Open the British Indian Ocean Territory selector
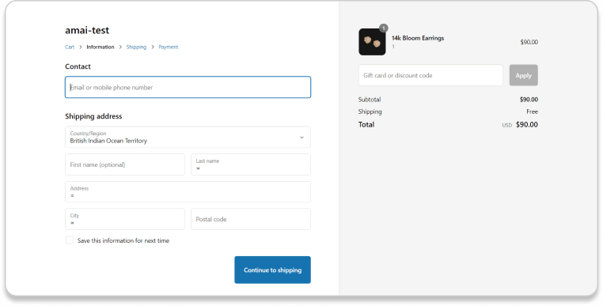The image size is (603, 306). point(188,138)
